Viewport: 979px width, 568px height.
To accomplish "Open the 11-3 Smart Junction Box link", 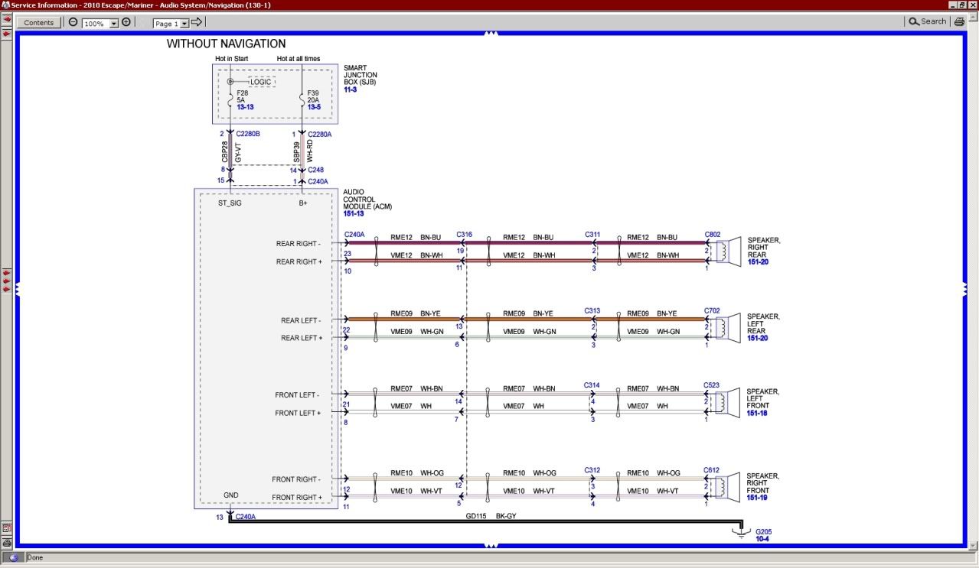I will point(350,90).
